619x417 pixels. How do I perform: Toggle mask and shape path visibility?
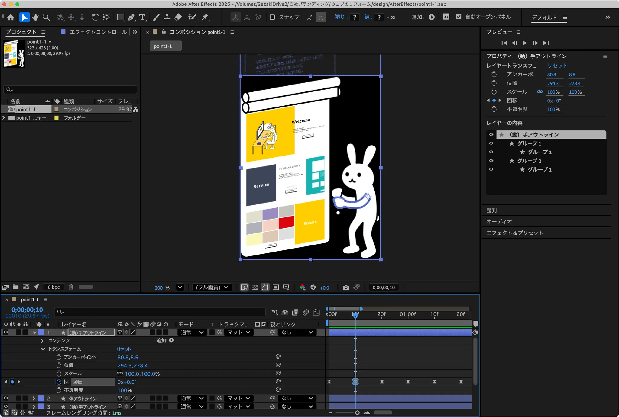[265, 287]
